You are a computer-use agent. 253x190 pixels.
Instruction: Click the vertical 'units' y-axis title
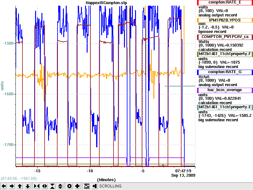2,86
